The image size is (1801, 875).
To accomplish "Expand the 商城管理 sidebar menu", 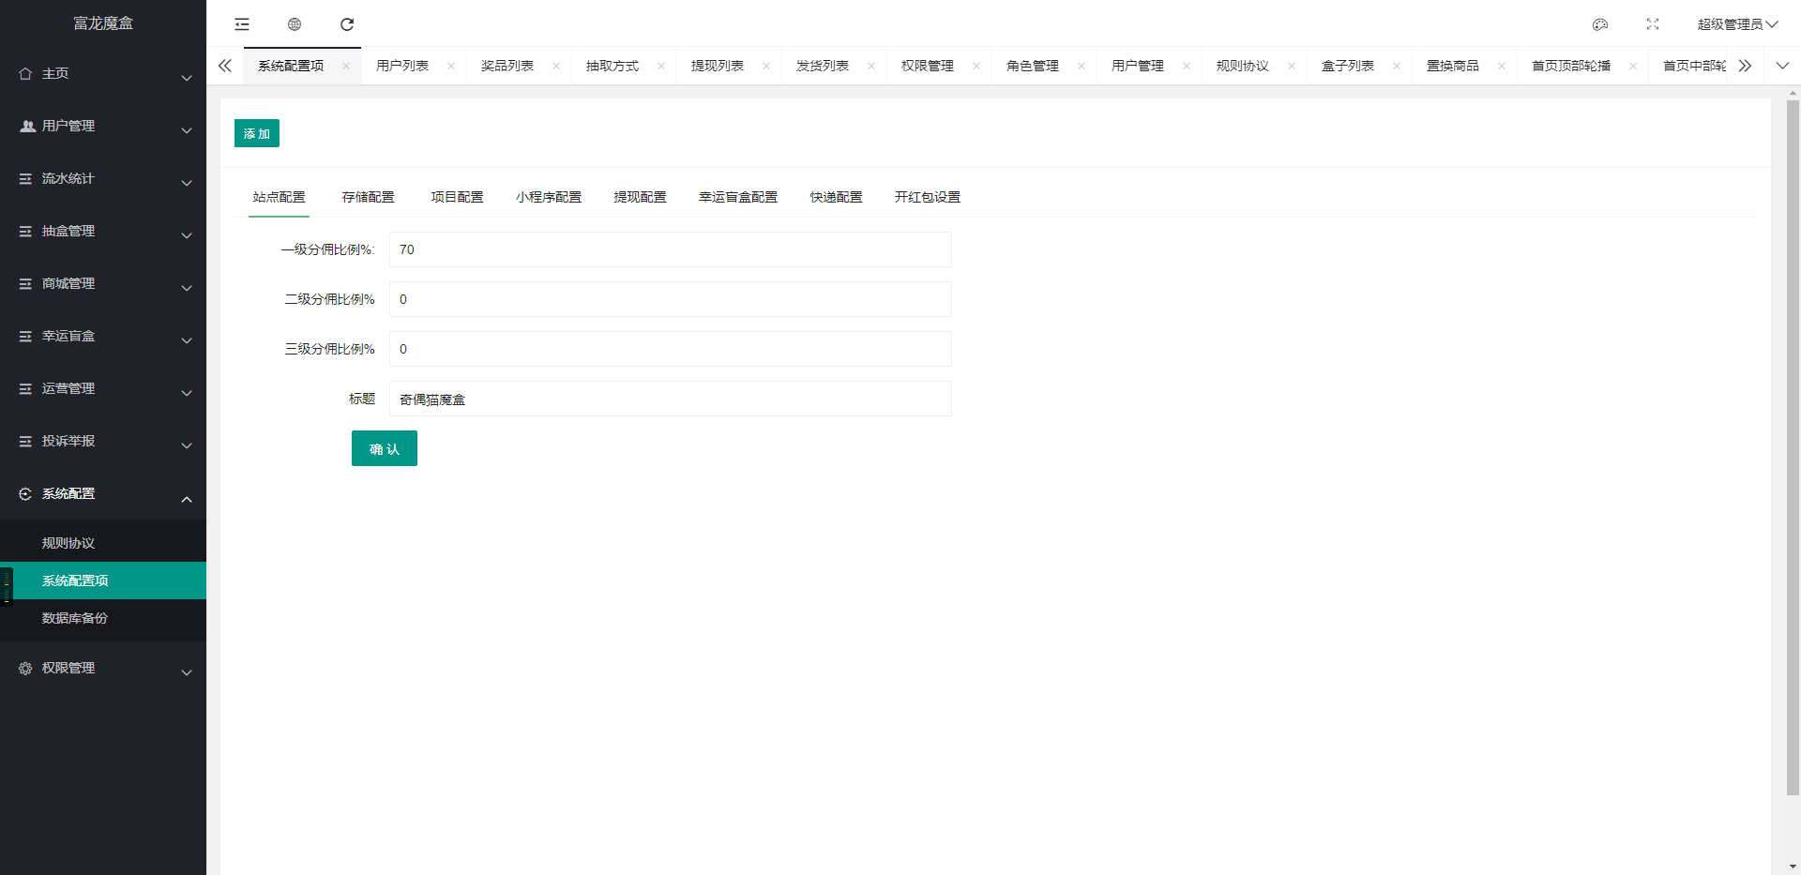I will (x=103, y=283).
